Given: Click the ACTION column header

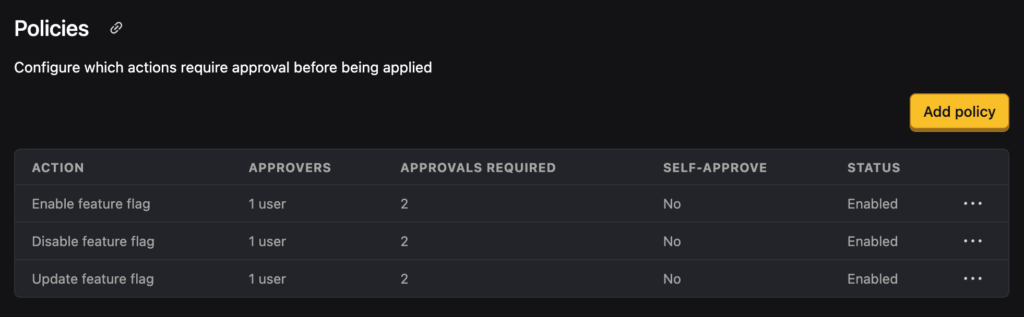Looking at the screenshot, I should click(58, 167).
